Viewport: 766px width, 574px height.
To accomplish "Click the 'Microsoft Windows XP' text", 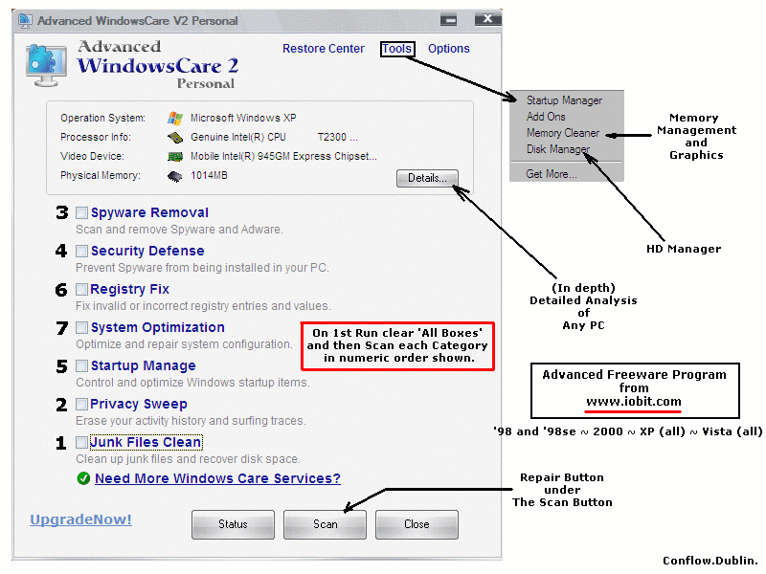I will [243, 118].
